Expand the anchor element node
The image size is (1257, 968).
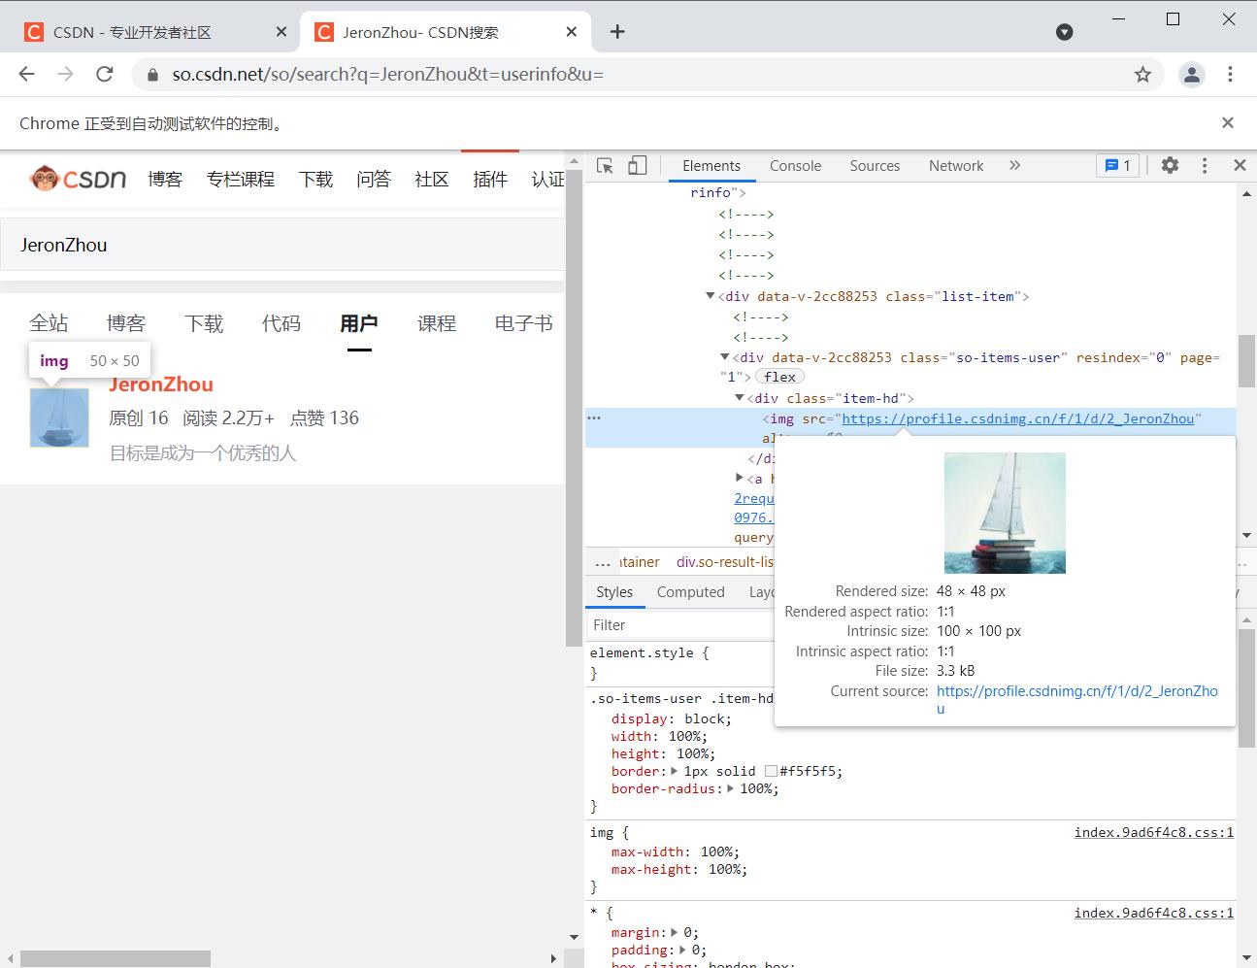click(740, 479)
